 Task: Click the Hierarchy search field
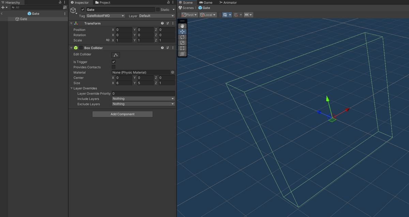pyautogui.click(x=36, y=7)
